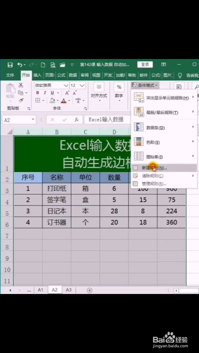Screen dimensions: 199x353
Task: Click the Format Painter brush icon
Action: (21, 100)
